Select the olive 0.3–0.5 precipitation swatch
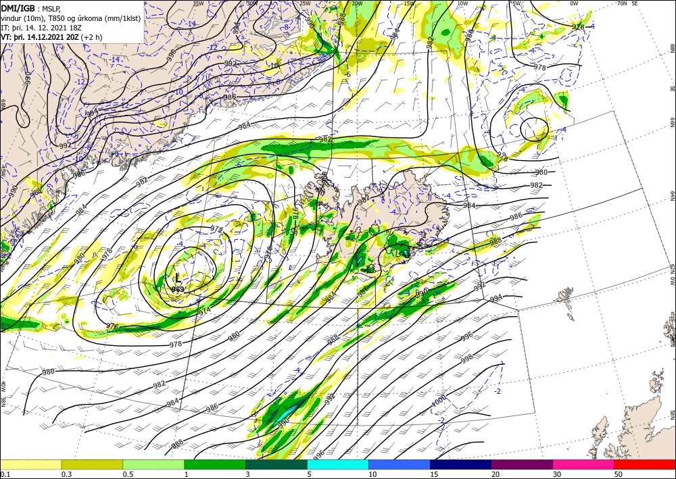Image resolution: width=676 pixels, height=479 pixels. 92,464
